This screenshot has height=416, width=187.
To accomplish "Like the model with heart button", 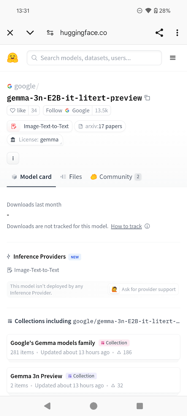I will (x=18, y=110).
